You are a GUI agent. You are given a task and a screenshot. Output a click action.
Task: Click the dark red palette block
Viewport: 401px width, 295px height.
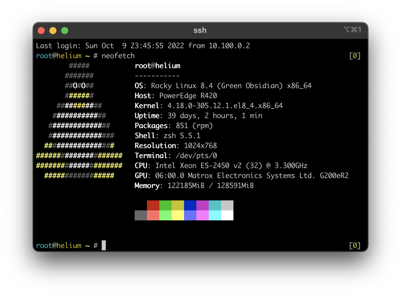tap(153, 205)
